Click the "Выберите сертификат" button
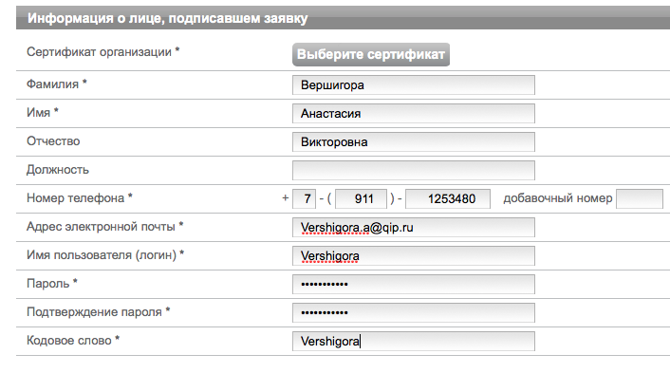Image resolution: width=670 pixels, height=373 pixels. pyautogui.click(x=371, y=55)
